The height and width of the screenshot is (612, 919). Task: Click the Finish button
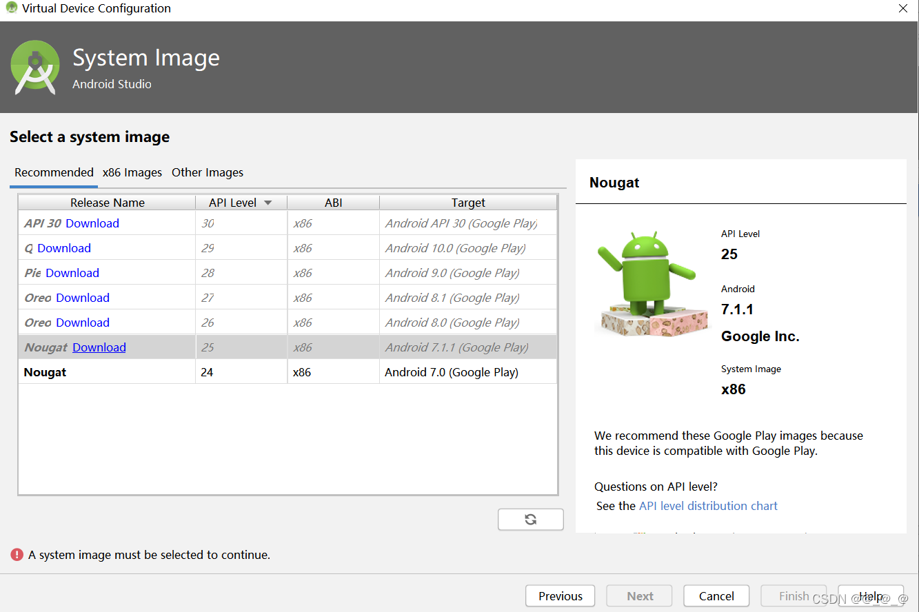pos(794,596)
